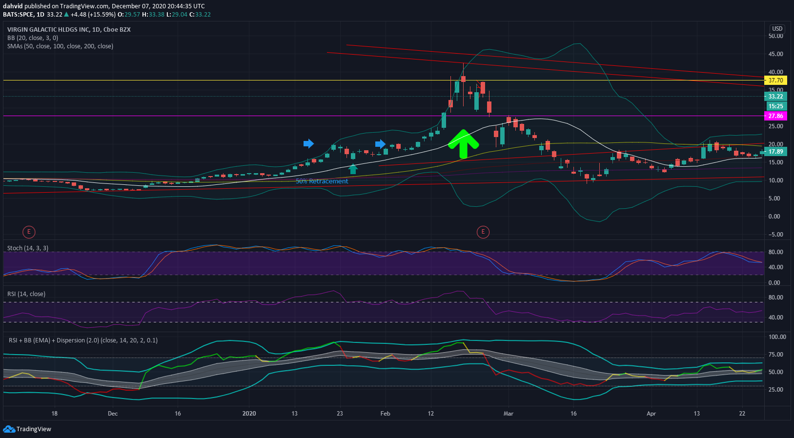Click the dahvid published header text
794x438 pixels.
(x=104, y=6)
